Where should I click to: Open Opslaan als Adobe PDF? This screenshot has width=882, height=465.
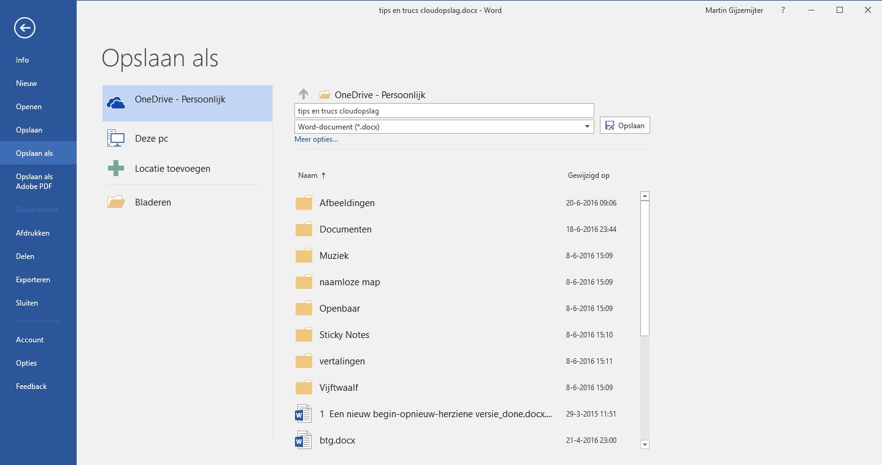(34, 182)
